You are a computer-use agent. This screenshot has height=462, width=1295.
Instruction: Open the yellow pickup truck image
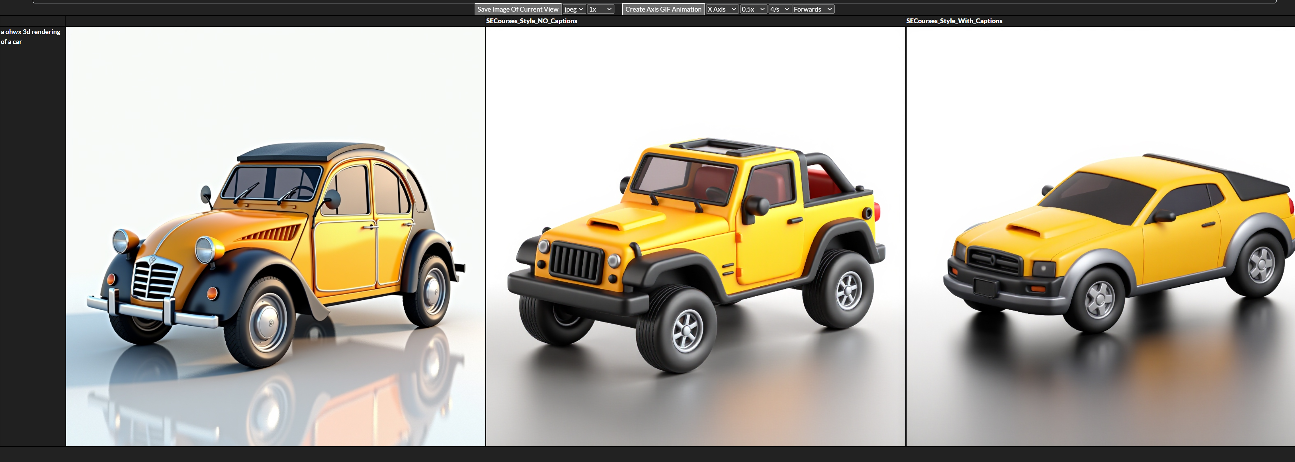coord(1100,236)
